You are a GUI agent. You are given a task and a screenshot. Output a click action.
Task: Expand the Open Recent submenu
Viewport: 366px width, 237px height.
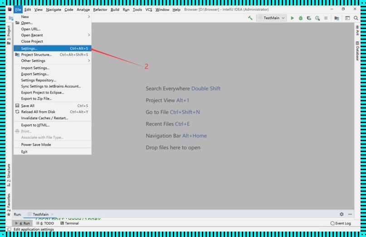pyautogui.click(x=53, y=35)
